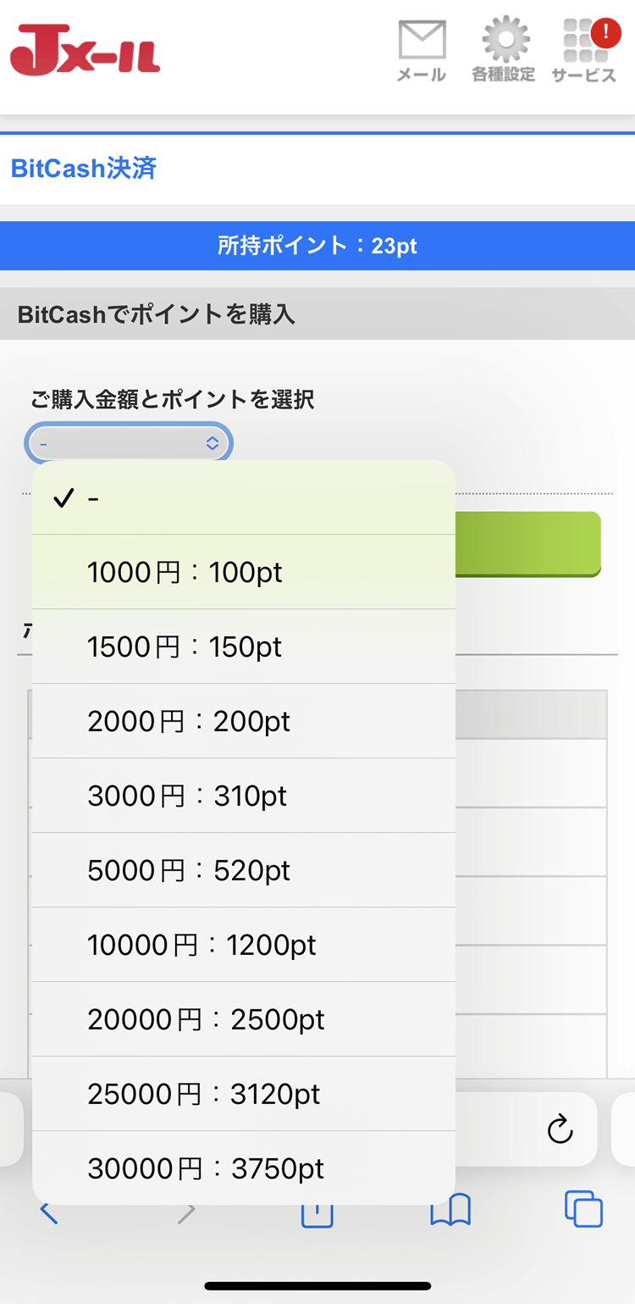
Task: Choose 30000円：3750pt option
Action: (244, 1168)
